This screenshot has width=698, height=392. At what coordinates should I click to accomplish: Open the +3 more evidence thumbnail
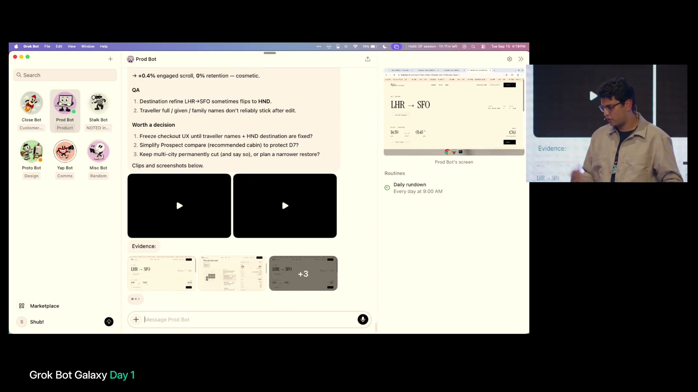click(x=303, y=273)
